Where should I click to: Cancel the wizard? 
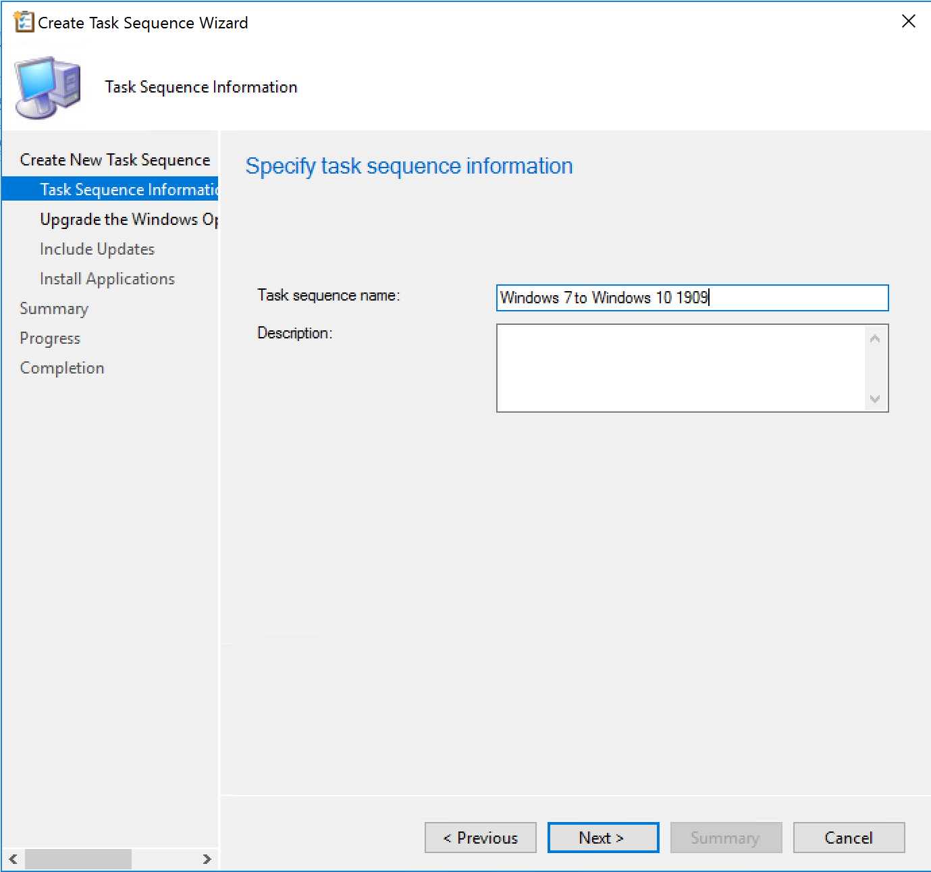coord(849,838)
